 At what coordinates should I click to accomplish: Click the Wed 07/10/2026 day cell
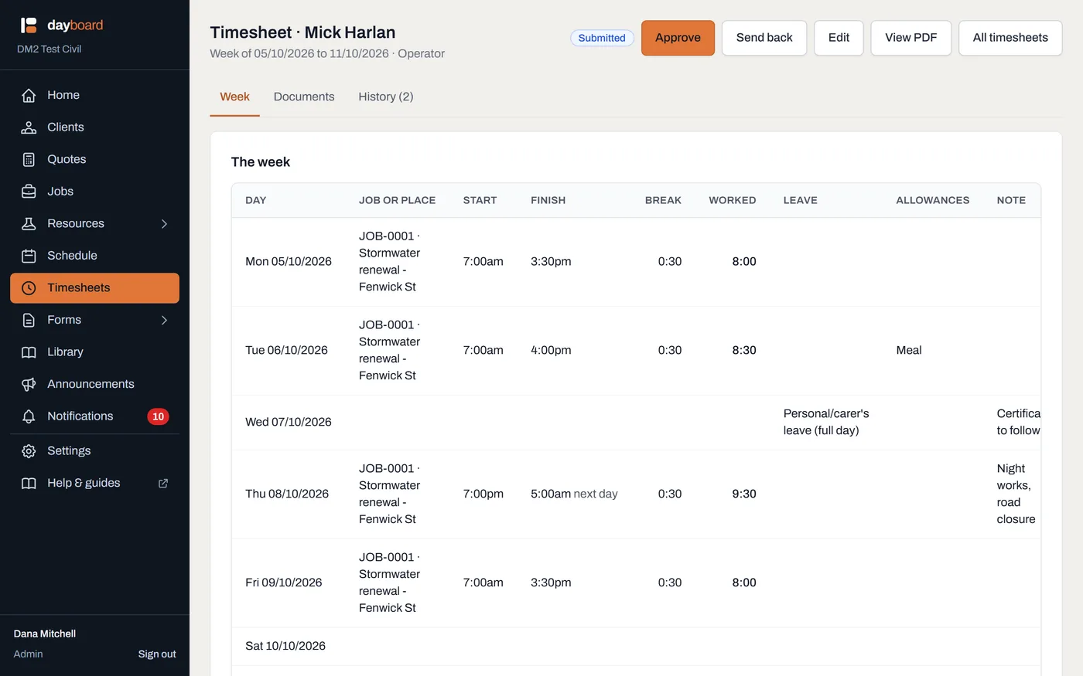[x=289, y=422]
